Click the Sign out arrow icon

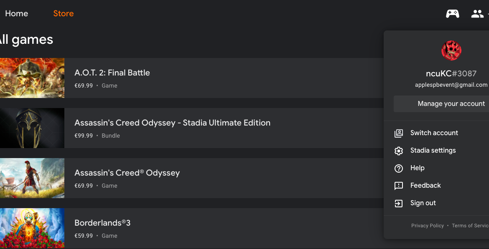(x=399, y=203)
